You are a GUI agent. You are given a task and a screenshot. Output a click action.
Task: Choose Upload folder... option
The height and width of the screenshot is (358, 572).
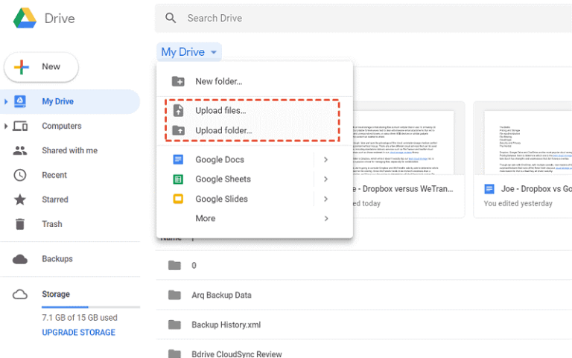(255, 130)
